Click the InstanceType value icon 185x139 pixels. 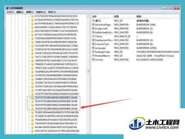(93, 44)
